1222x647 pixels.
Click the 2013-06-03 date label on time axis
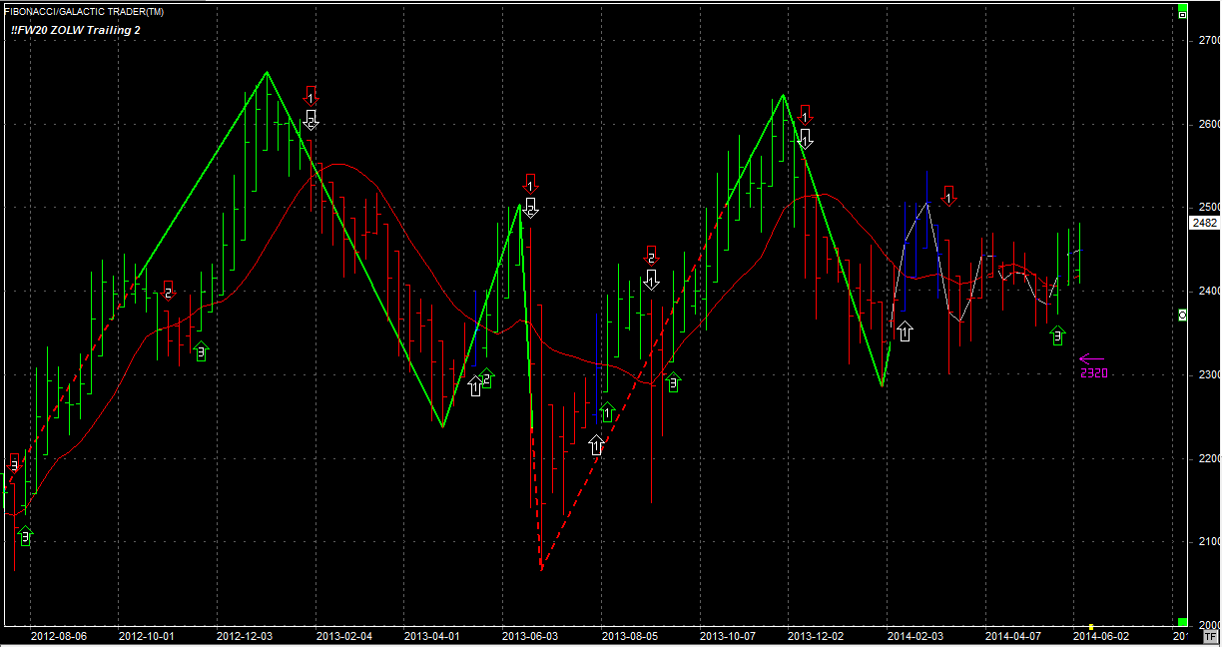pyautogui.click(x=528, y=635)
